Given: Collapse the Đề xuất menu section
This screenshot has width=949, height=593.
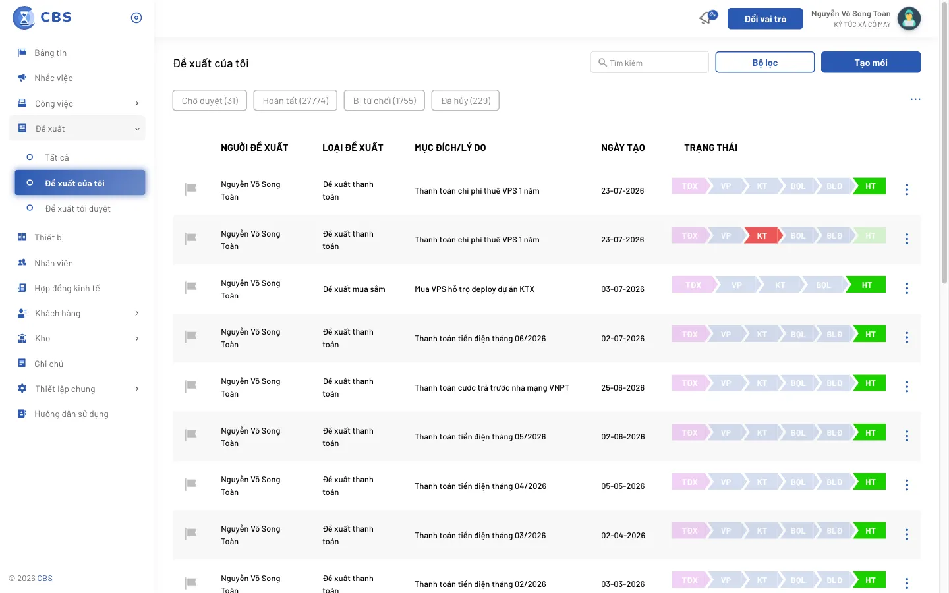Looking at the screenshot, I should click(137, 129).
